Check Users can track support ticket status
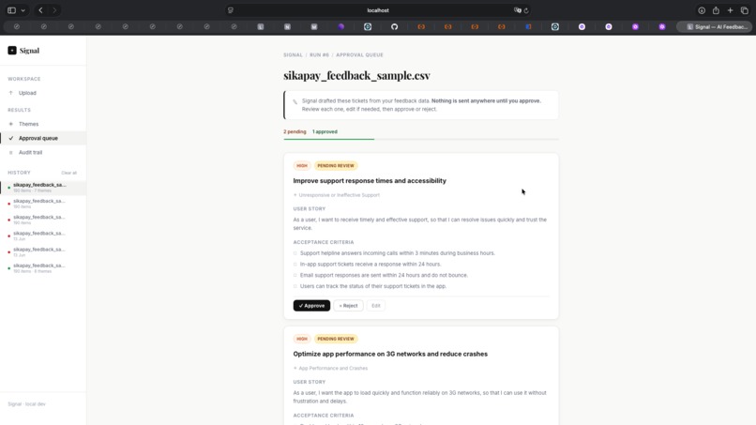Viewport: 756px width, 425px height. 295,286
